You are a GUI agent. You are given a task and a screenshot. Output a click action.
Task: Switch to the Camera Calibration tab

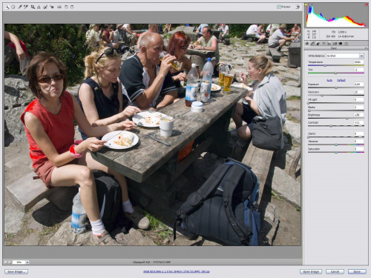[341, 43]
